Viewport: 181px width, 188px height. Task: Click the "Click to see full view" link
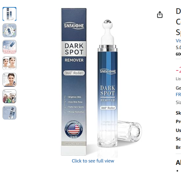point(93,161)
